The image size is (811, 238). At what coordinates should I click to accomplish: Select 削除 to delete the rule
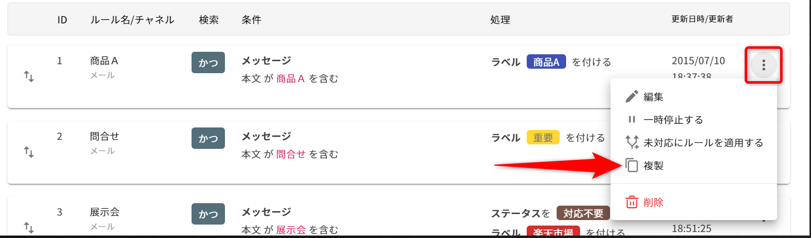tap(653, 203)
